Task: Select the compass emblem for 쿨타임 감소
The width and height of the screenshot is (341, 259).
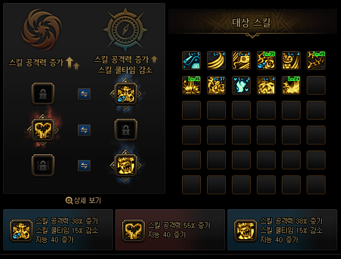Action: pyautogui.click(x=125, y=29)
